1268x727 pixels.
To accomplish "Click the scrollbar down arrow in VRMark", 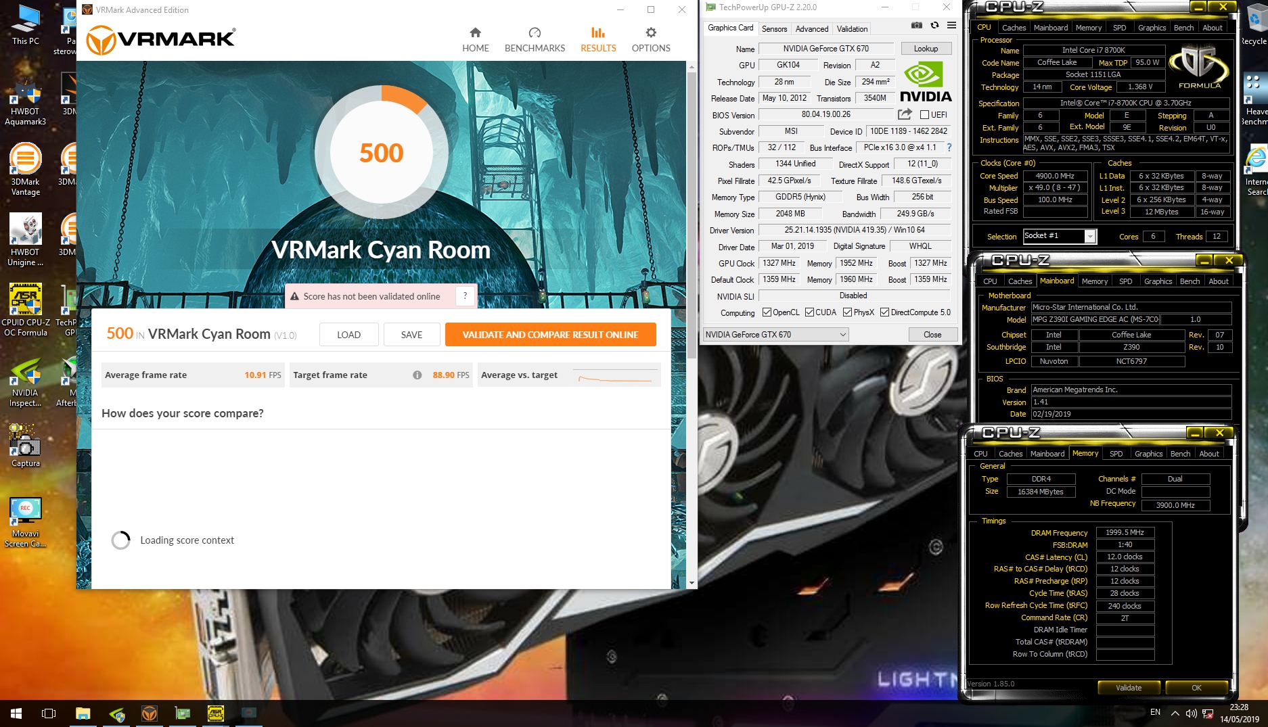I will (692, 583).
